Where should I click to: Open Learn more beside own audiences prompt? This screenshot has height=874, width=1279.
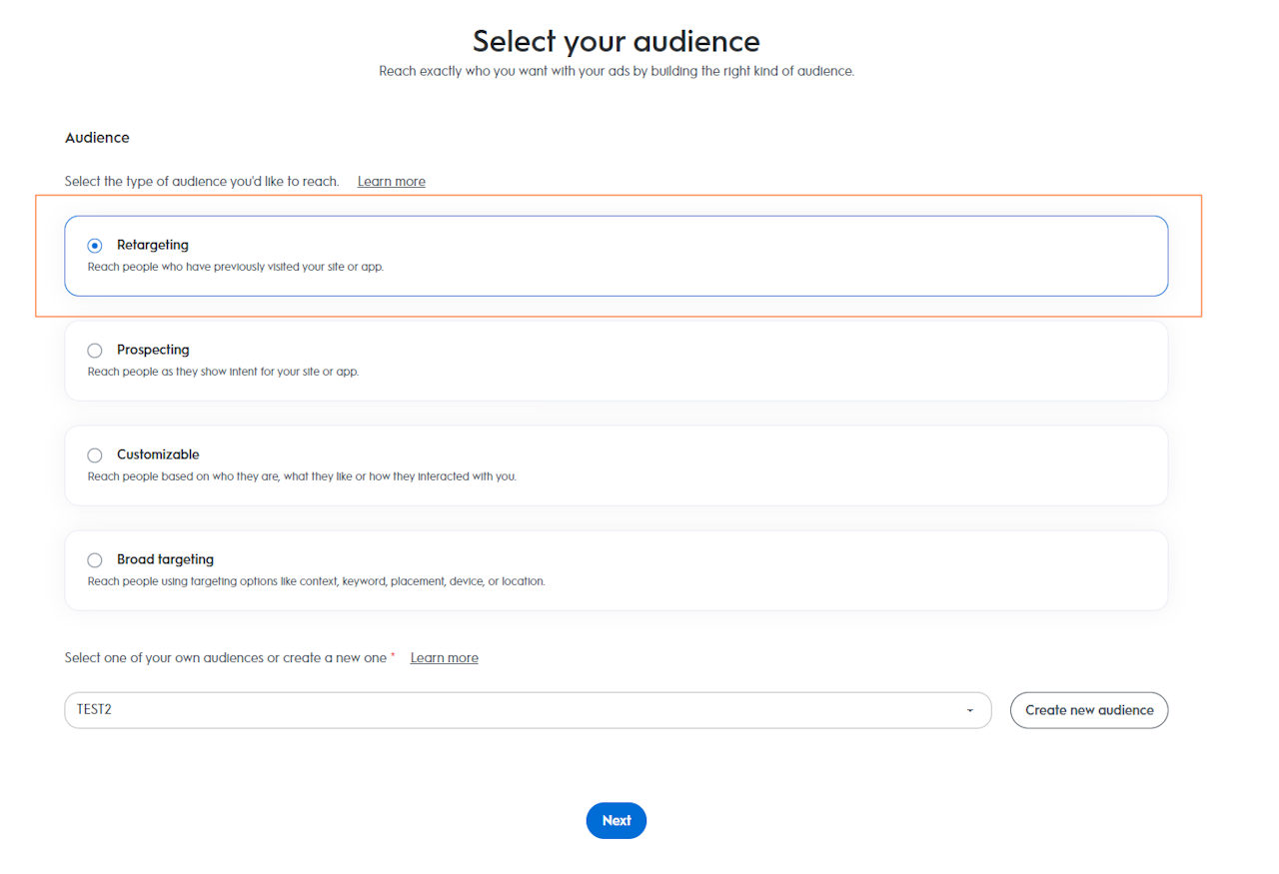click(x=444, y=658)
